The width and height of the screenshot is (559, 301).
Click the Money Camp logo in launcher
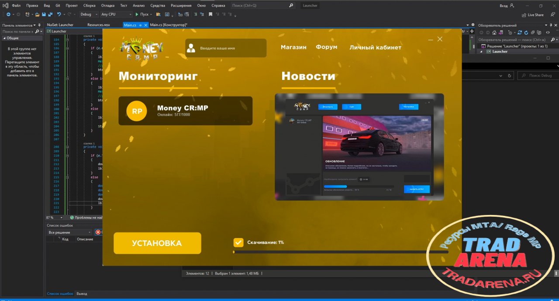pos(142,48)
